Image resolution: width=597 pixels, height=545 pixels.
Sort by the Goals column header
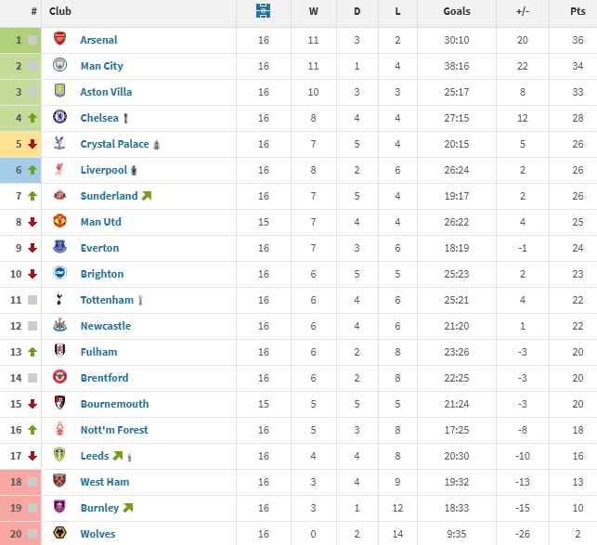point(457,12)
